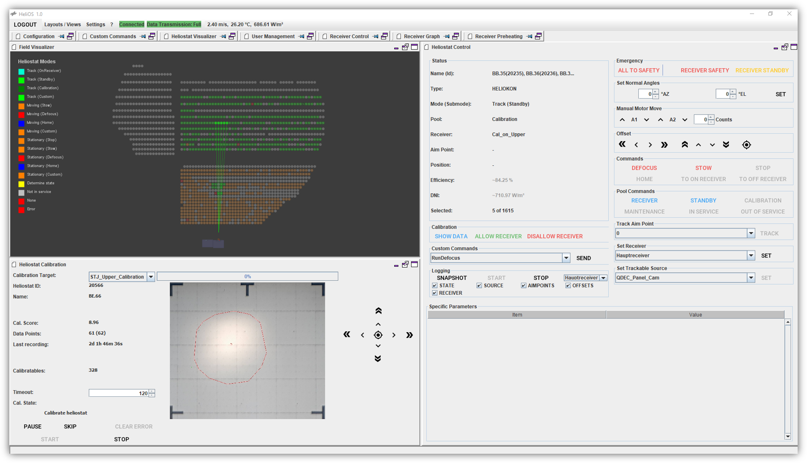This screenshot has width=807, height=463.
Task: Click the double-right arrow beside calibration image
Action: point(409,335)
